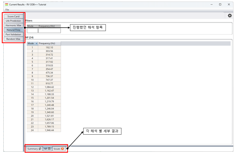Select the Natural Freq analysis
Viewport: 235px width, 154px height.
[x=13, y=30]
